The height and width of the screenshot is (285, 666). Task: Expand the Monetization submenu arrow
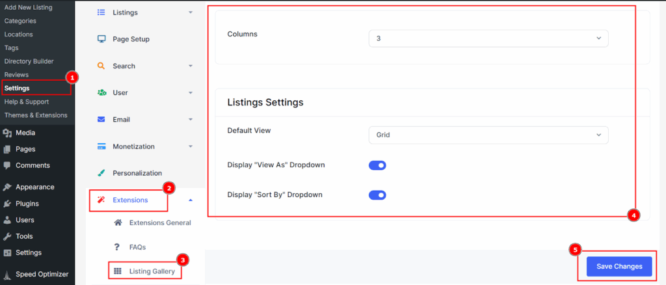click(190, 146)
